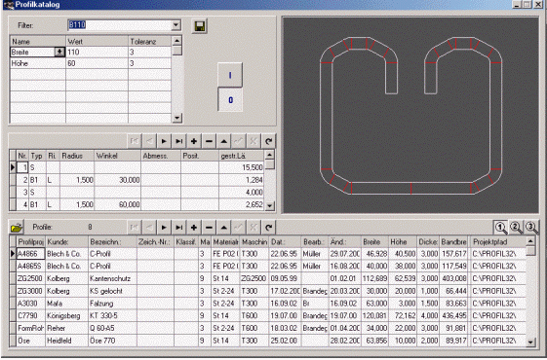Click the floppy disk save filter icon
The height and width of the screenshot is (360, 547).
tap(200, 25)
